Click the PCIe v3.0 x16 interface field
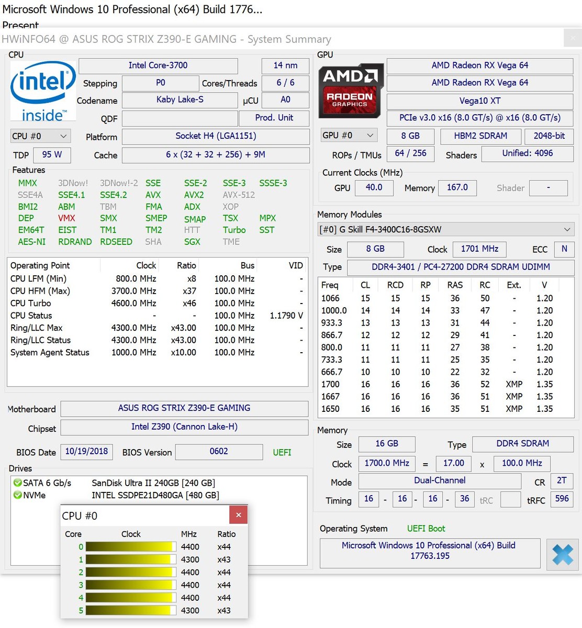Viewport: 582px width, 628px height. tap(480, 118)
